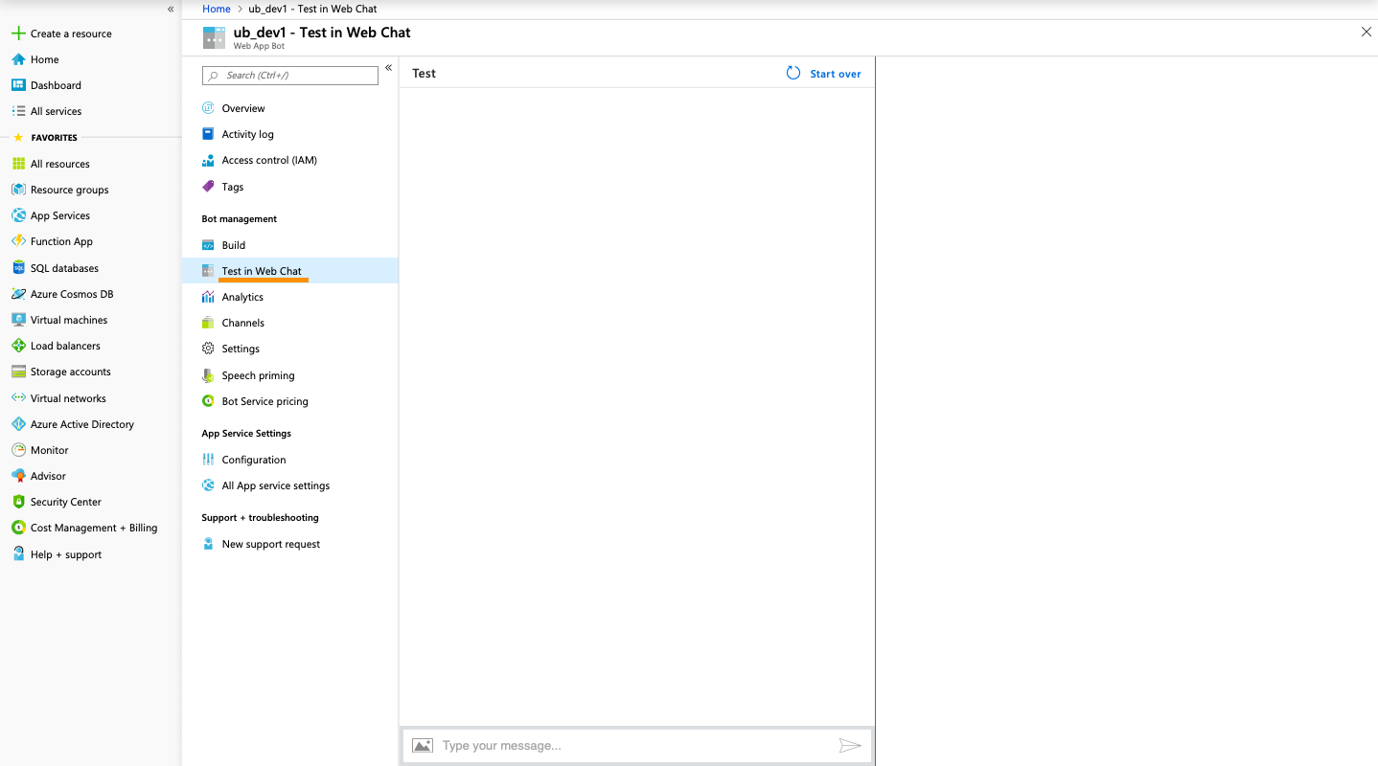Image resolution: width=1378 pixels, height=766 pixels.
Task: Click the Speech priming microphone icon
Action: 208,375
